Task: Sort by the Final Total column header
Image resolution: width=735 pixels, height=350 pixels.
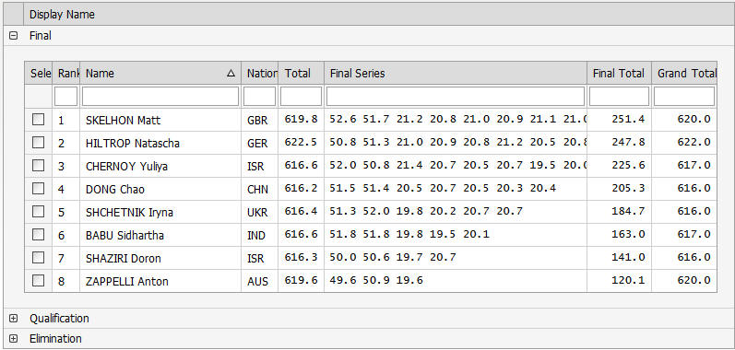Action: (x=619, y=73)
